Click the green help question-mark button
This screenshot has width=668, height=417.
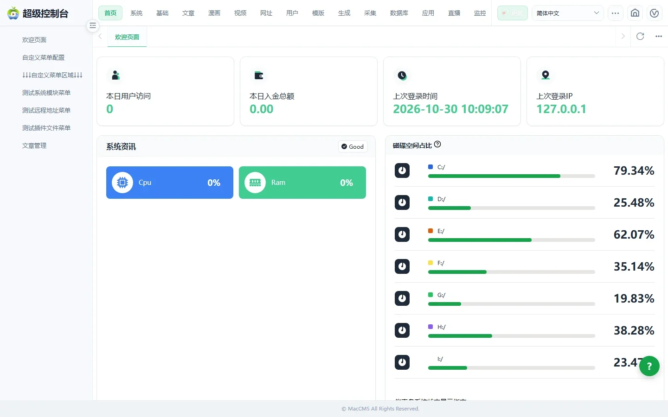click(x=649, y=366)
